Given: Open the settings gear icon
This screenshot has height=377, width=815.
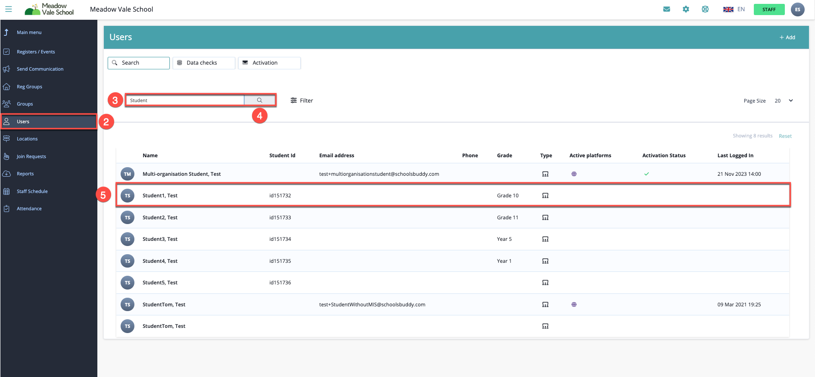Looking at the screenshot, I should 686,9.
